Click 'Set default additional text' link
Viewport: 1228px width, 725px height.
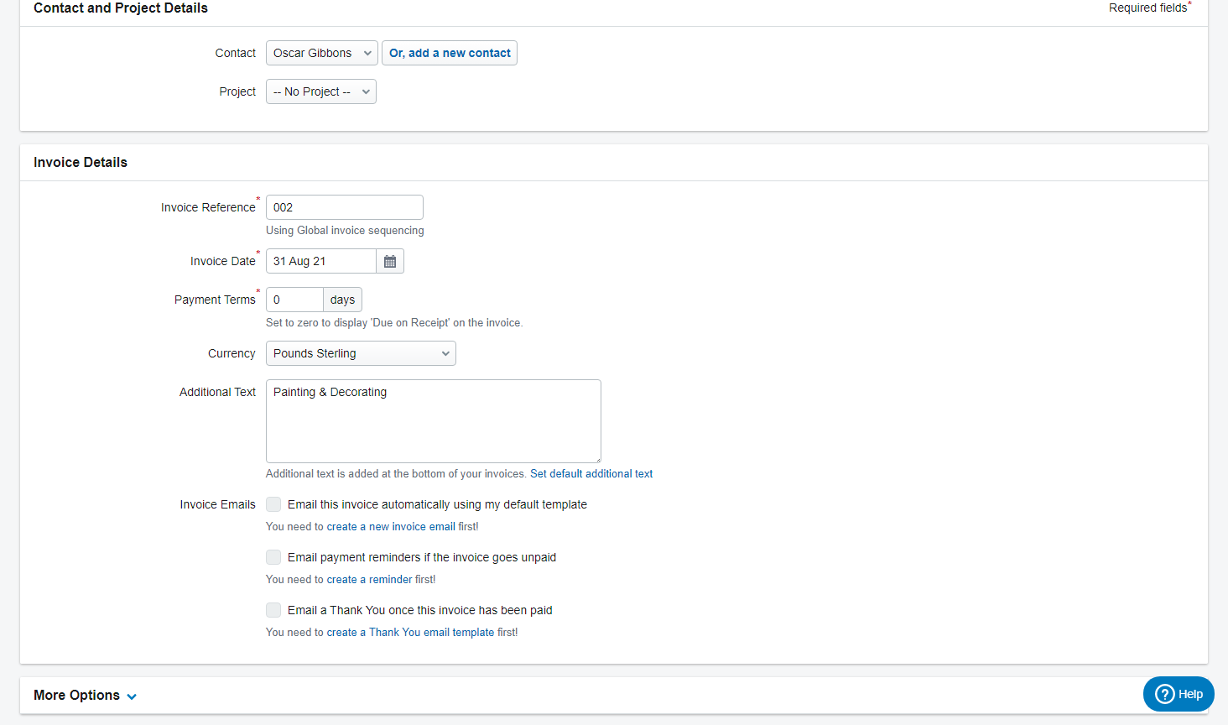point(591,474)
